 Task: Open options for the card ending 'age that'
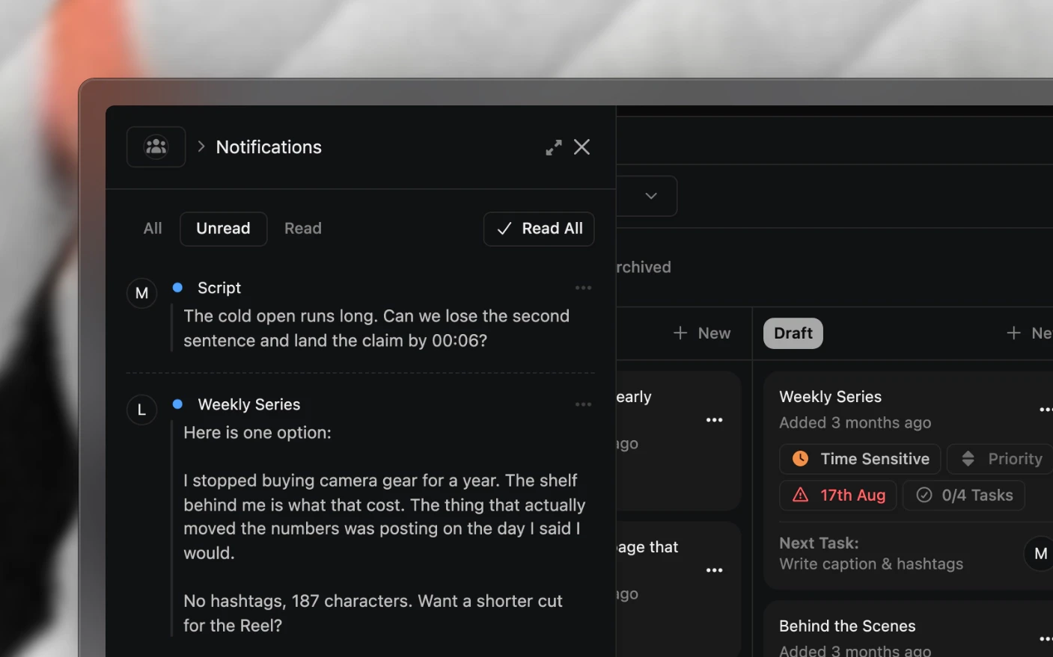(x=715, y=570)
